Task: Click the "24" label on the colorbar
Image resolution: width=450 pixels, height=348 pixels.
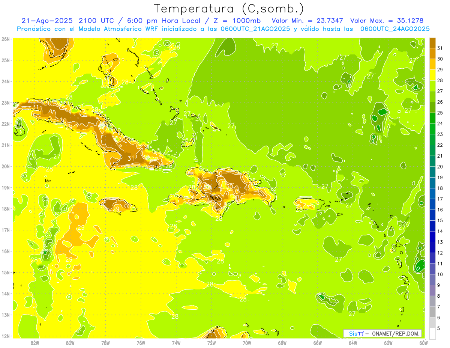Action: (x=440, y=124)
